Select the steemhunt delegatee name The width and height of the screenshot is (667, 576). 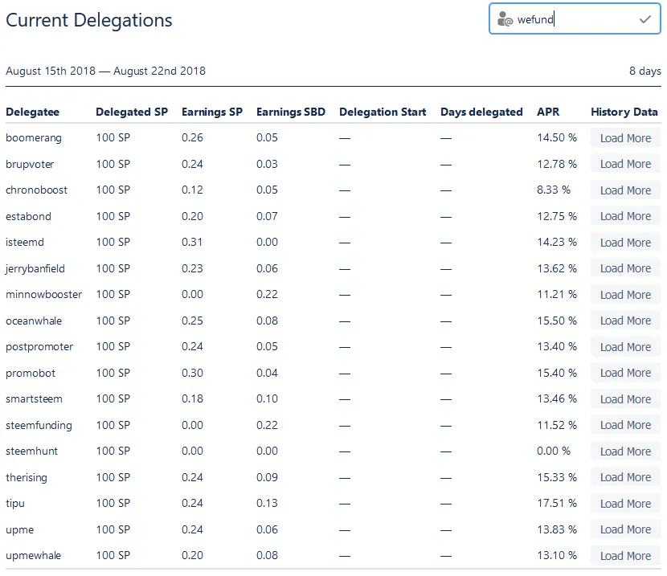pos(31,451)
